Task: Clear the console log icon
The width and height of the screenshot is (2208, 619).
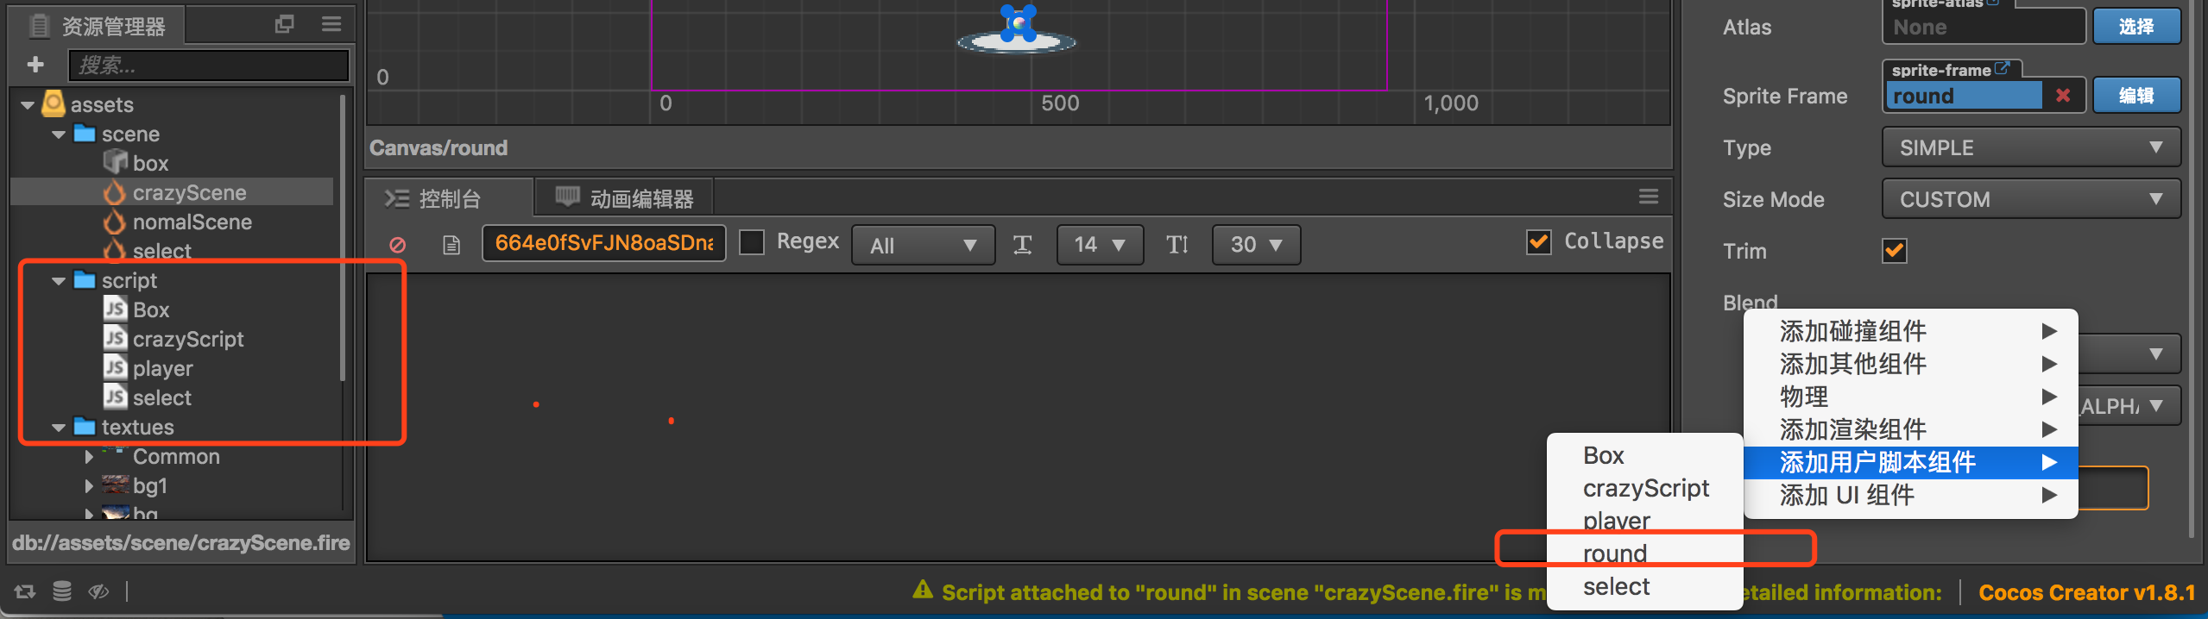Action: (397, 245)
